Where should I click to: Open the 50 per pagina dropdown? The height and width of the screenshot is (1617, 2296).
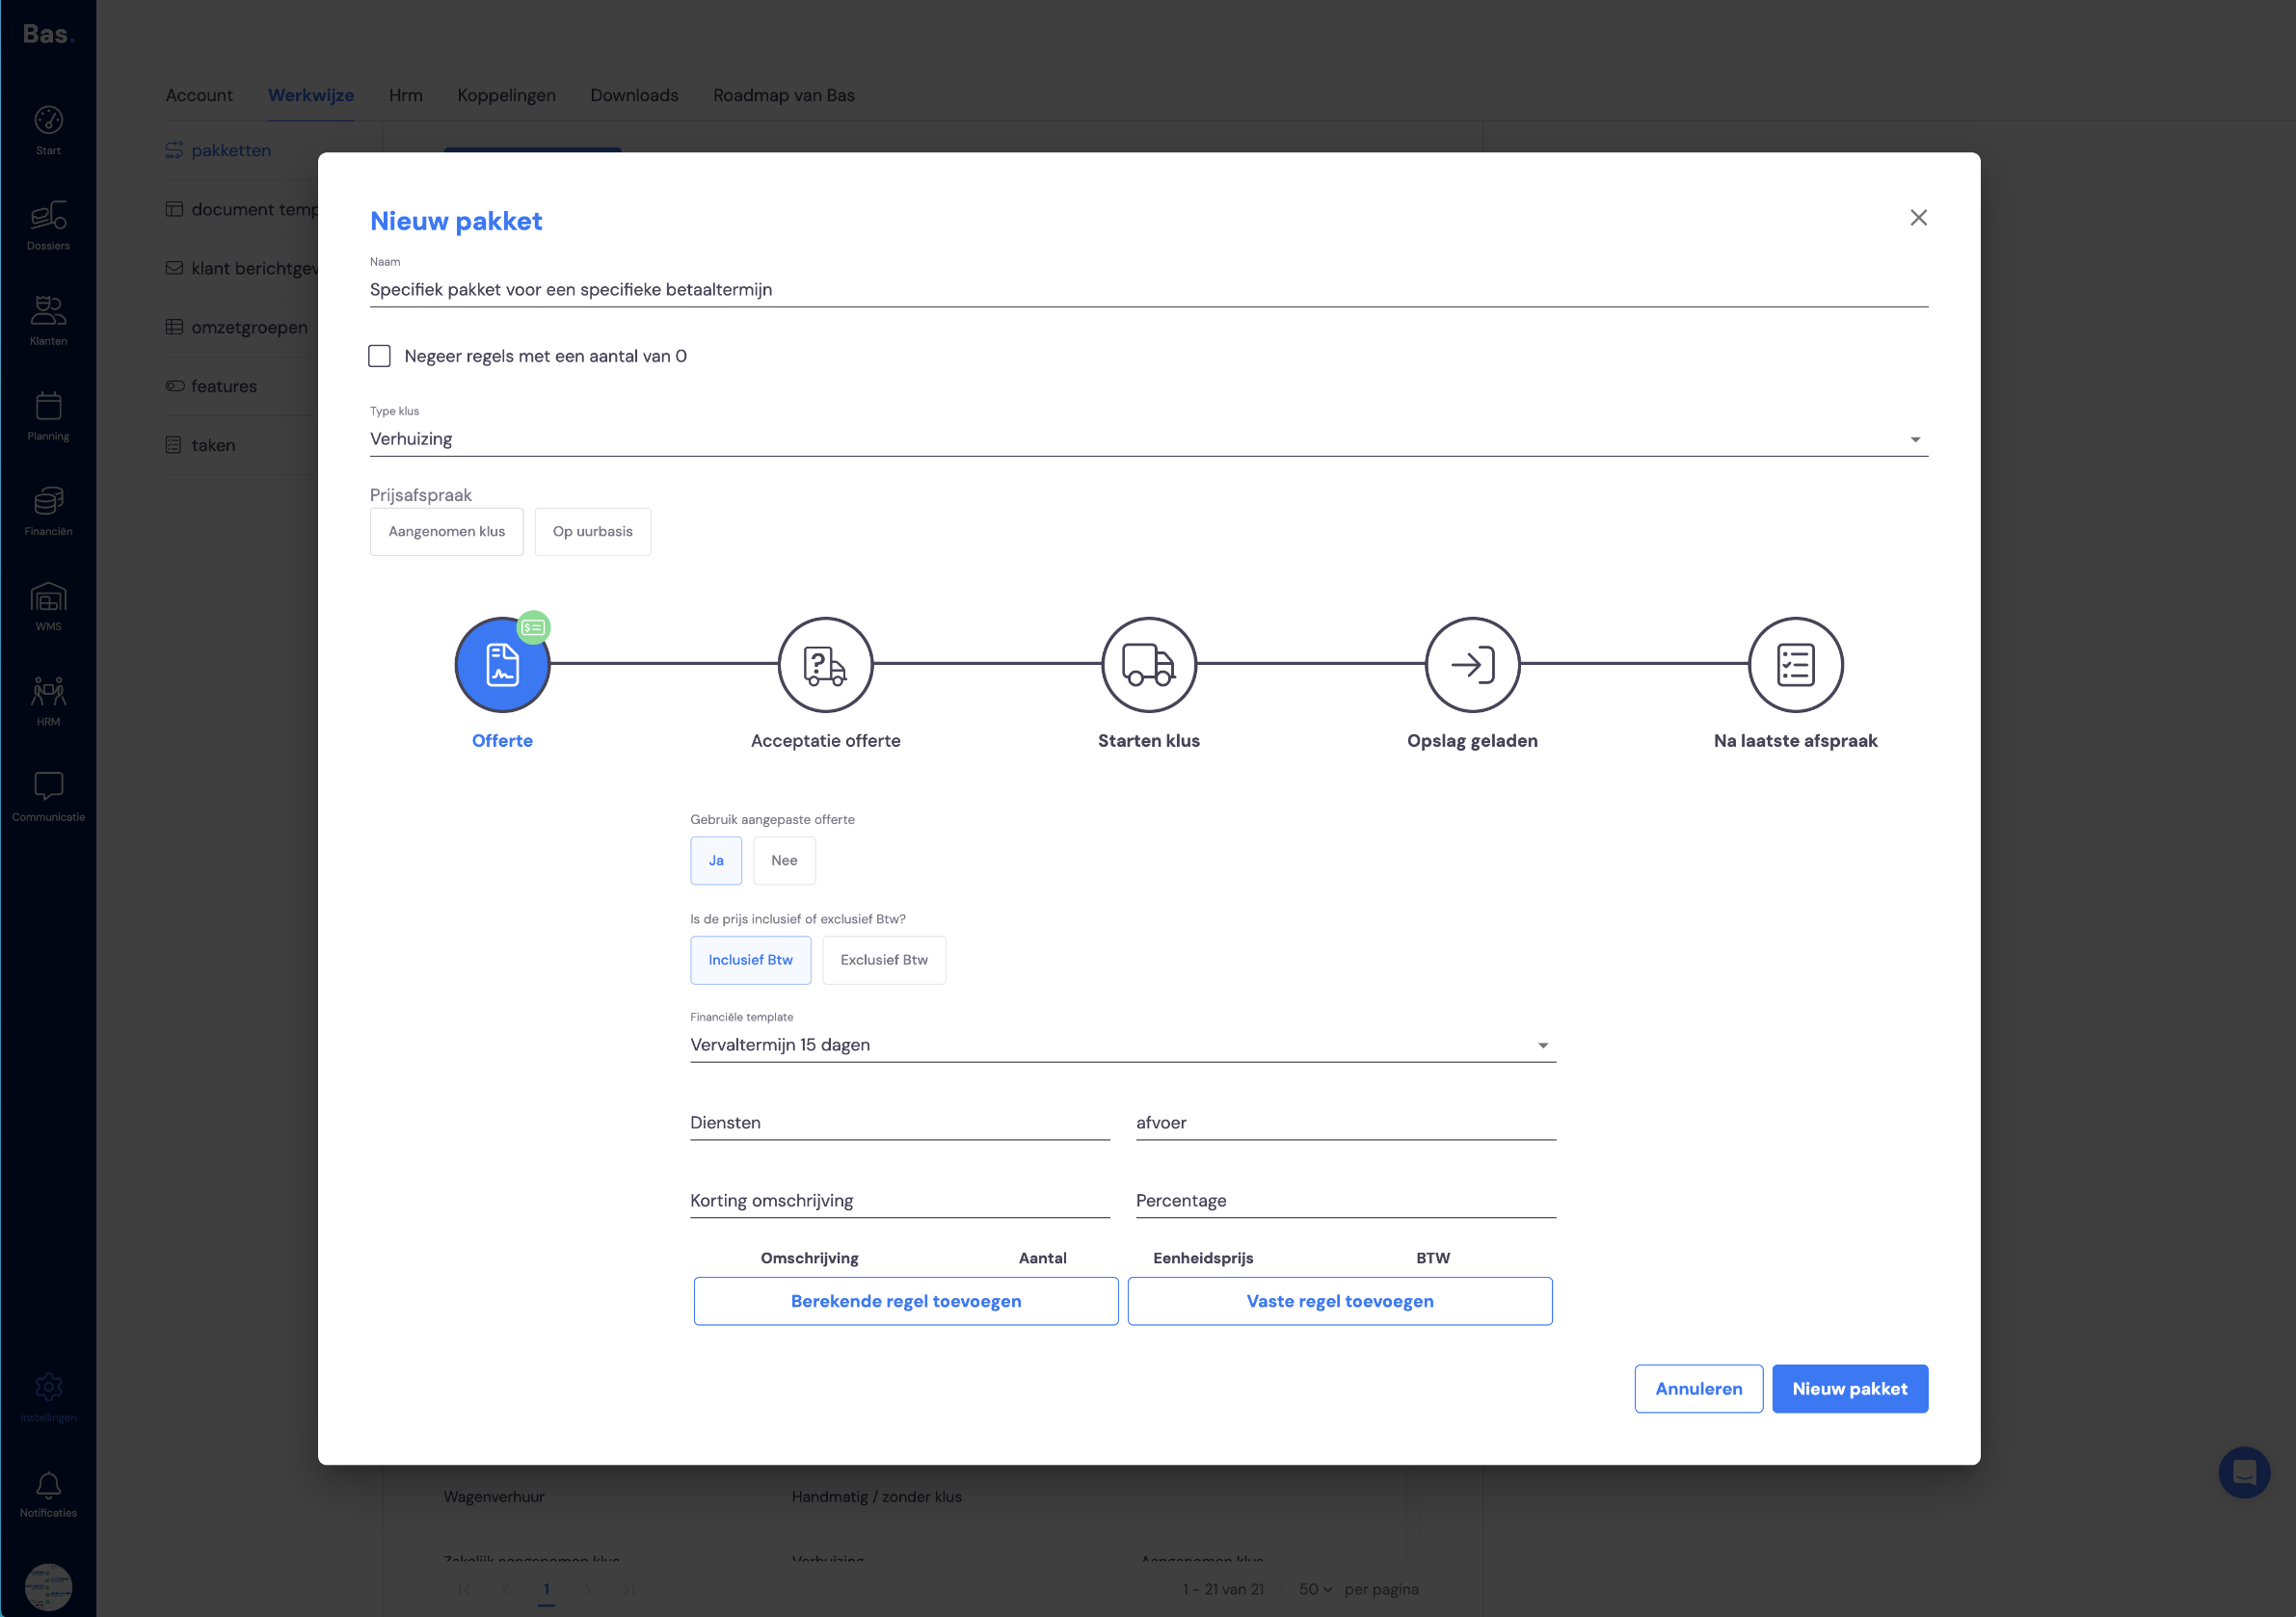[1315, 1589]
